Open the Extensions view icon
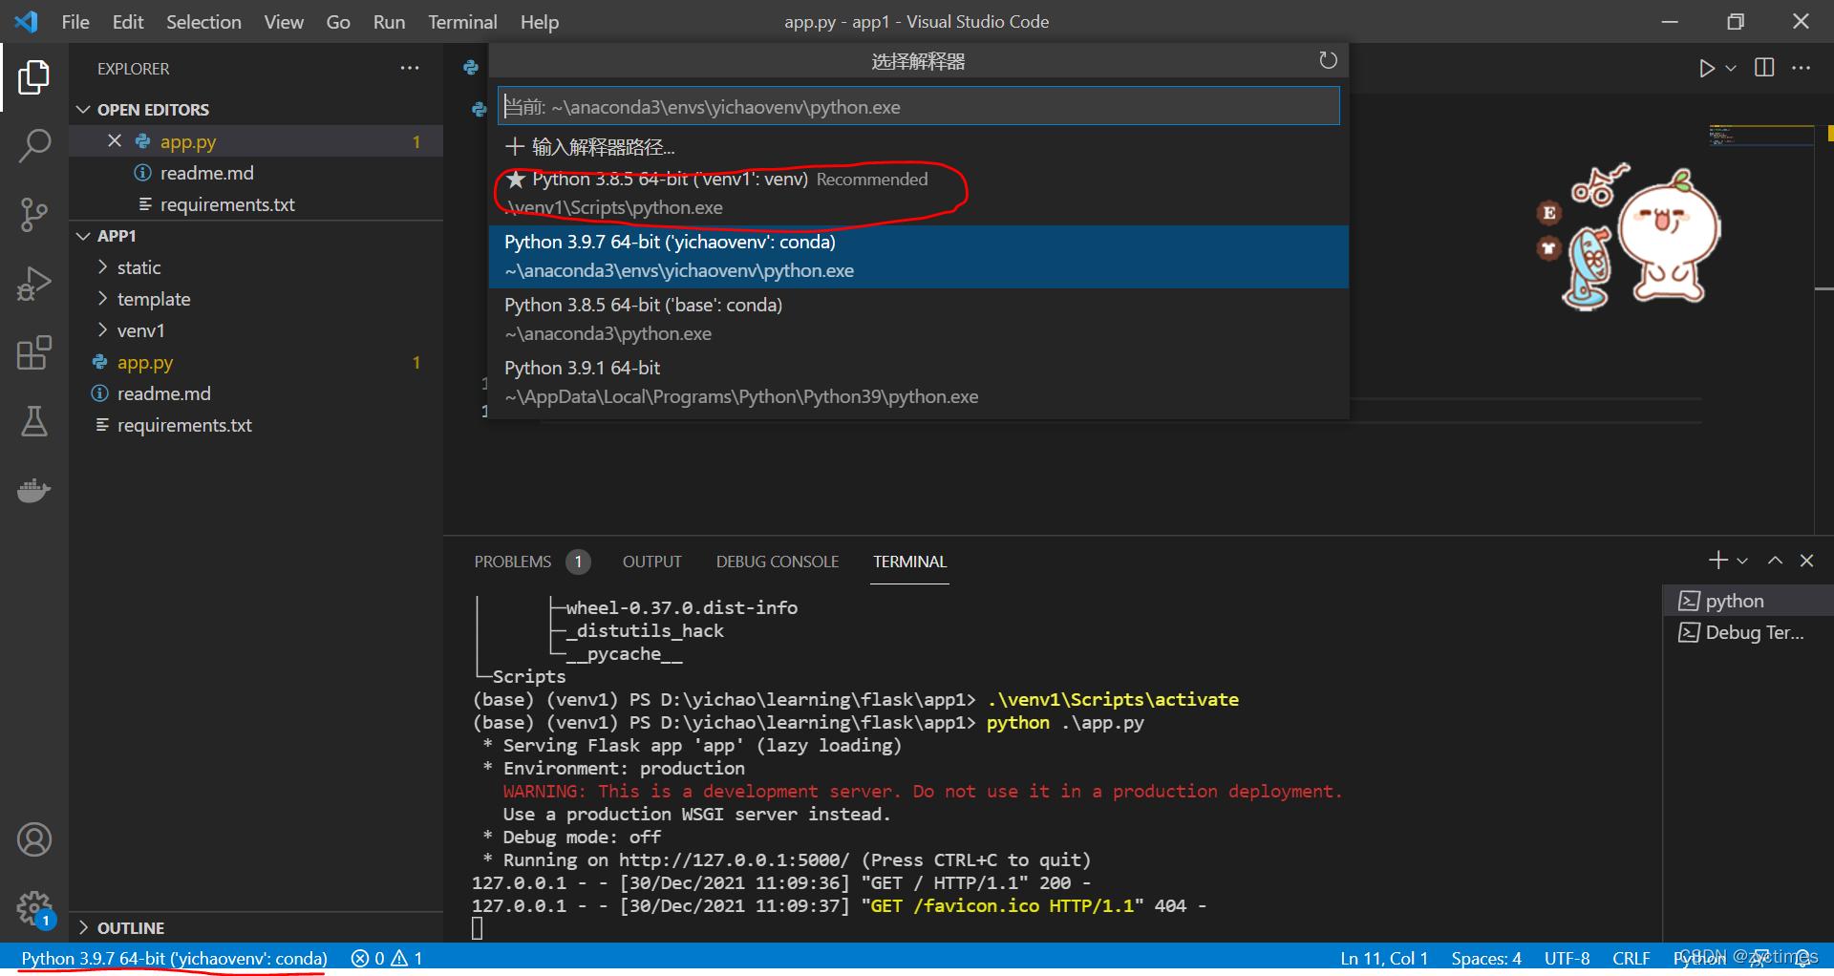The height and width of the screenshot is (976, 1834). (x=33, y=352)
